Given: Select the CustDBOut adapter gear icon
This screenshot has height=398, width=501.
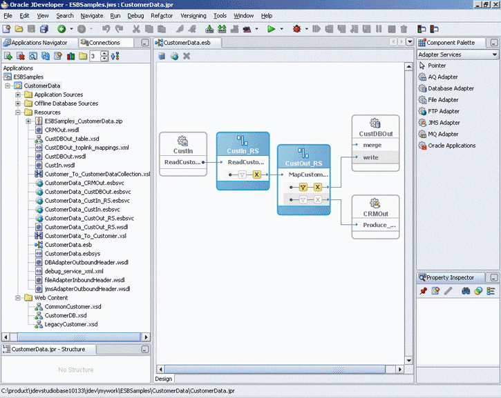Looking at the screenshot, I should (375, 123).
